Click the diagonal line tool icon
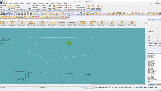 (75, 14)
